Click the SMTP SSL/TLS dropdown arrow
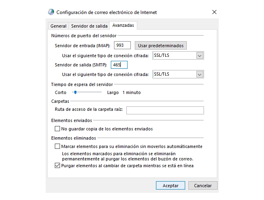264x200 pixels. tap(200, 74)
